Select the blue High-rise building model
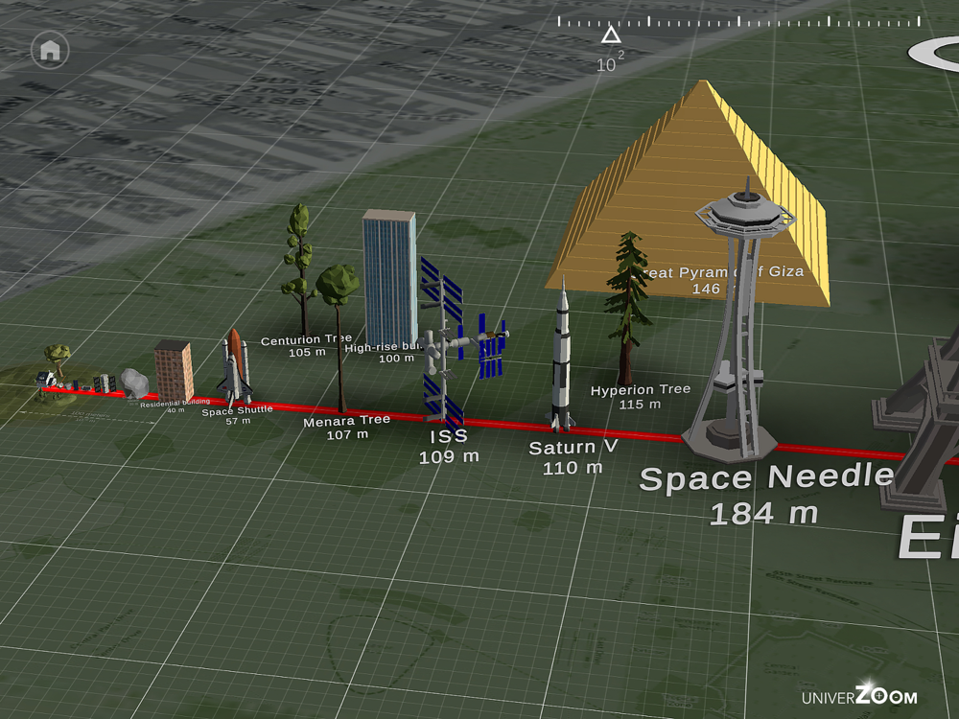Image resolution: width=959 pixels, height=719 pixels. 390,279
